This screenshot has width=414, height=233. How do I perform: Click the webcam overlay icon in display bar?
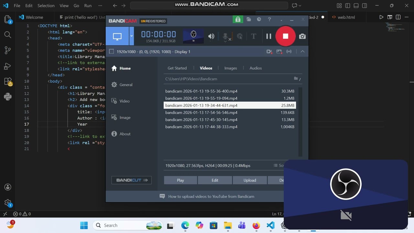269,51
